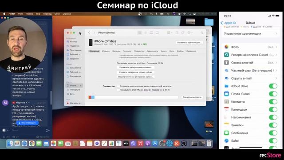Toggle Напоминания switch
The image size is (284, 160).
click(x=273, y=117)
